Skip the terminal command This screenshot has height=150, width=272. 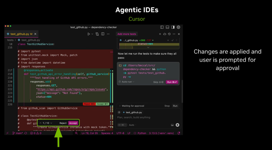coord(158,82)
